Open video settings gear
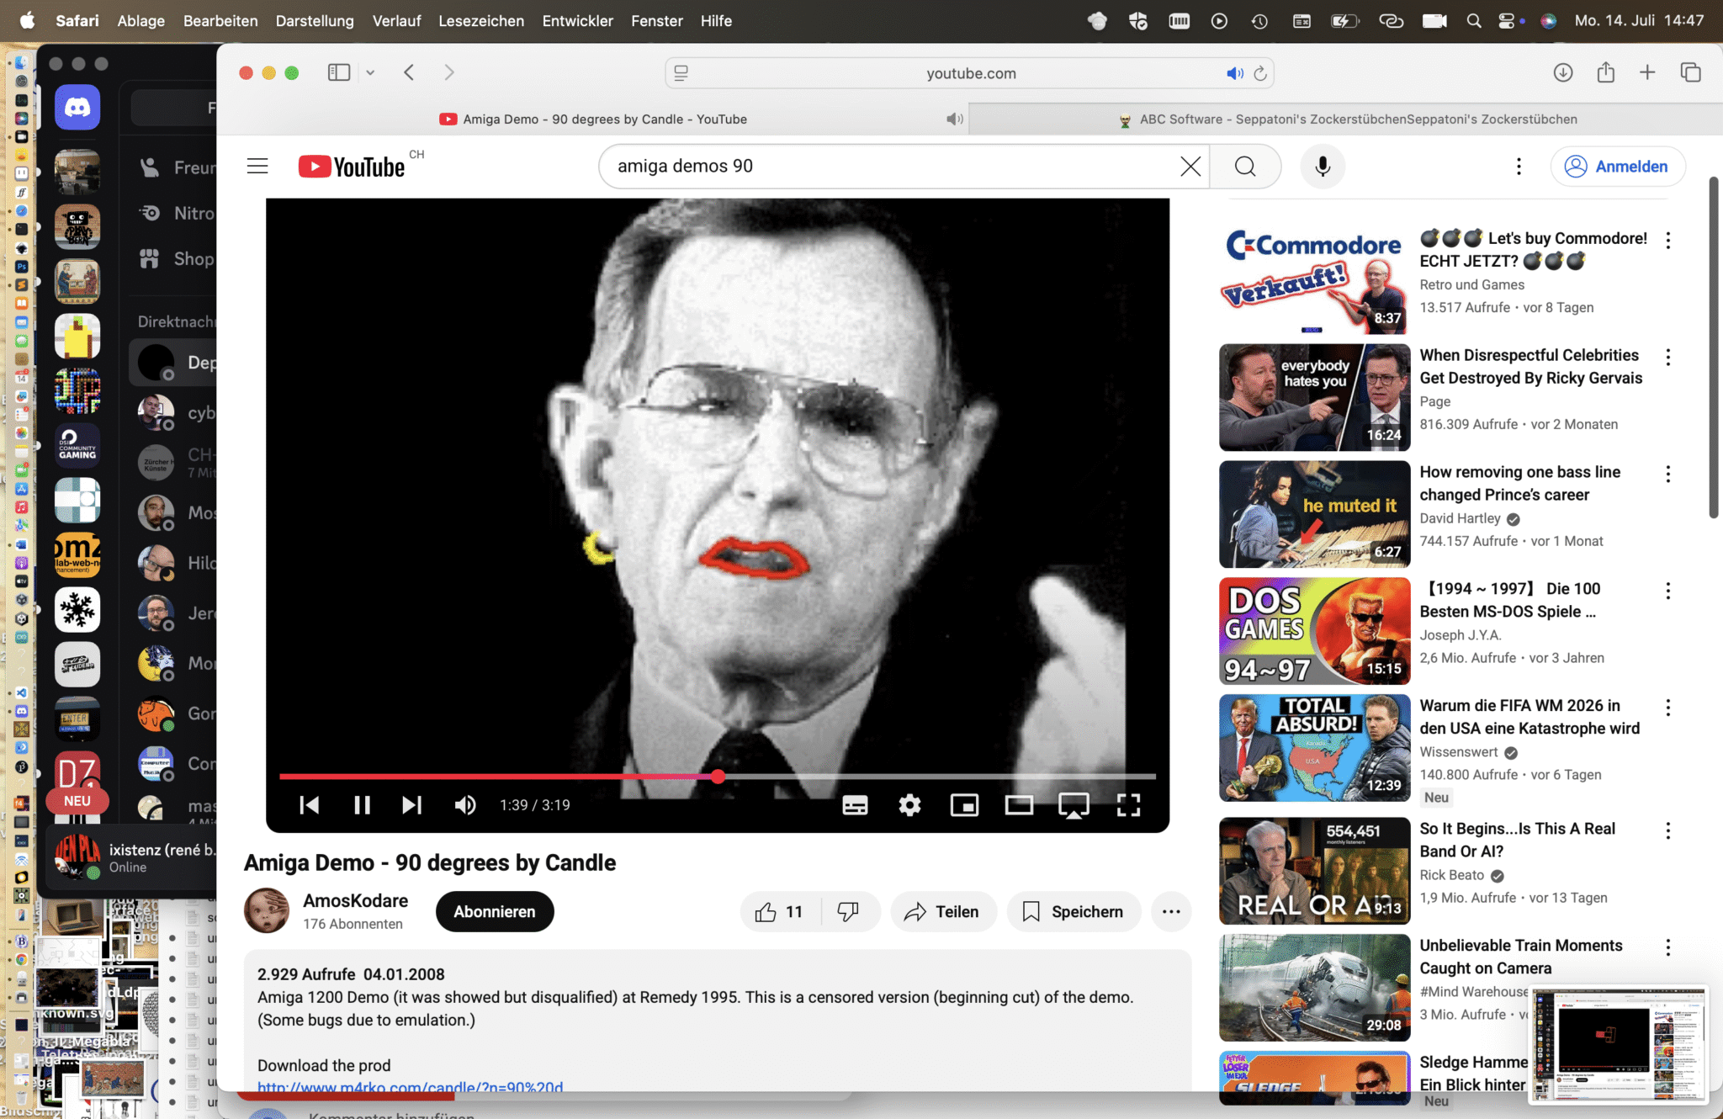 (x=909, y=805)
